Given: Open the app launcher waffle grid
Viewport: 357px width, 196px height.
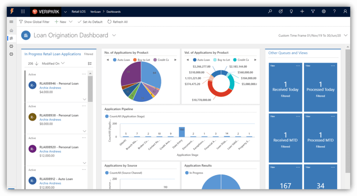Looking at the screenshot, I should pyautogui.click(x=23, y=12).
